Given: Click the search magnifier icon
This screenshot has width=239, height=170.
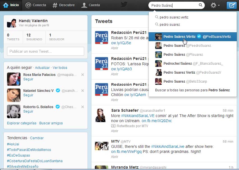Looking at the screenshot, I should click(x=201, y=5).
